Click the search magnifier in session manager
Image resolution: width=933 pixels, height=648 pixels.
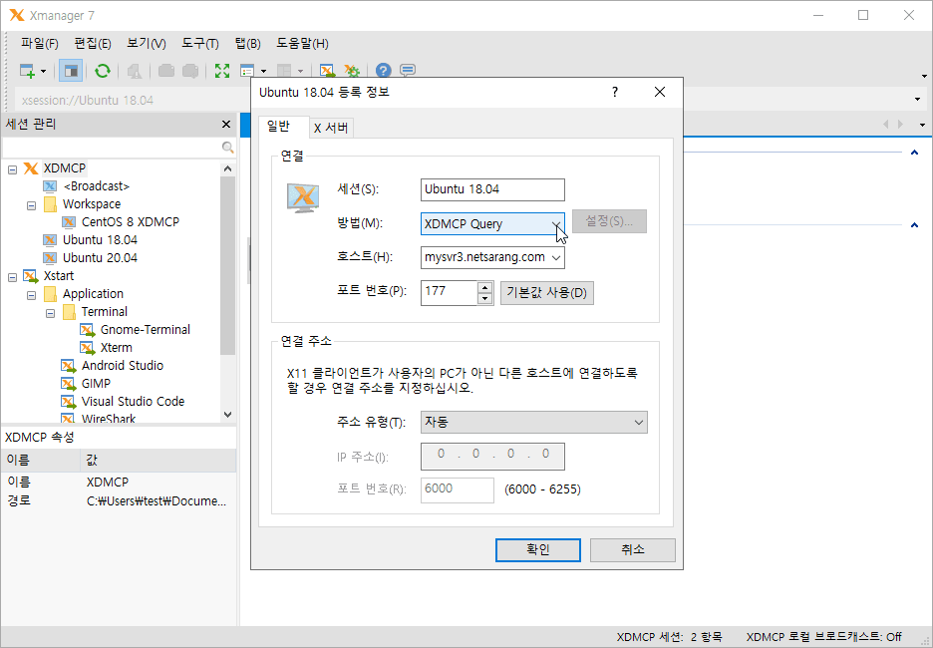pyautogui.click(x=227, y=147)
